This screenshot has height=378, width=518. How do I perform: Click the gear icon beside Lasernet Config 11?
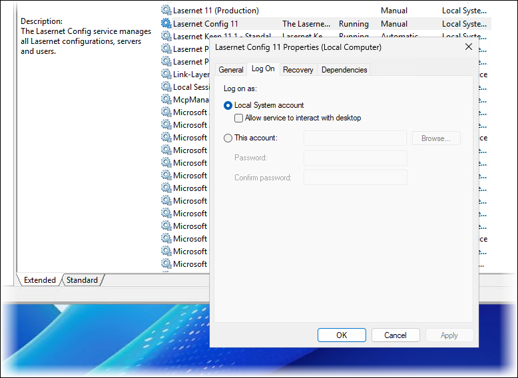(x=166, y=23)
